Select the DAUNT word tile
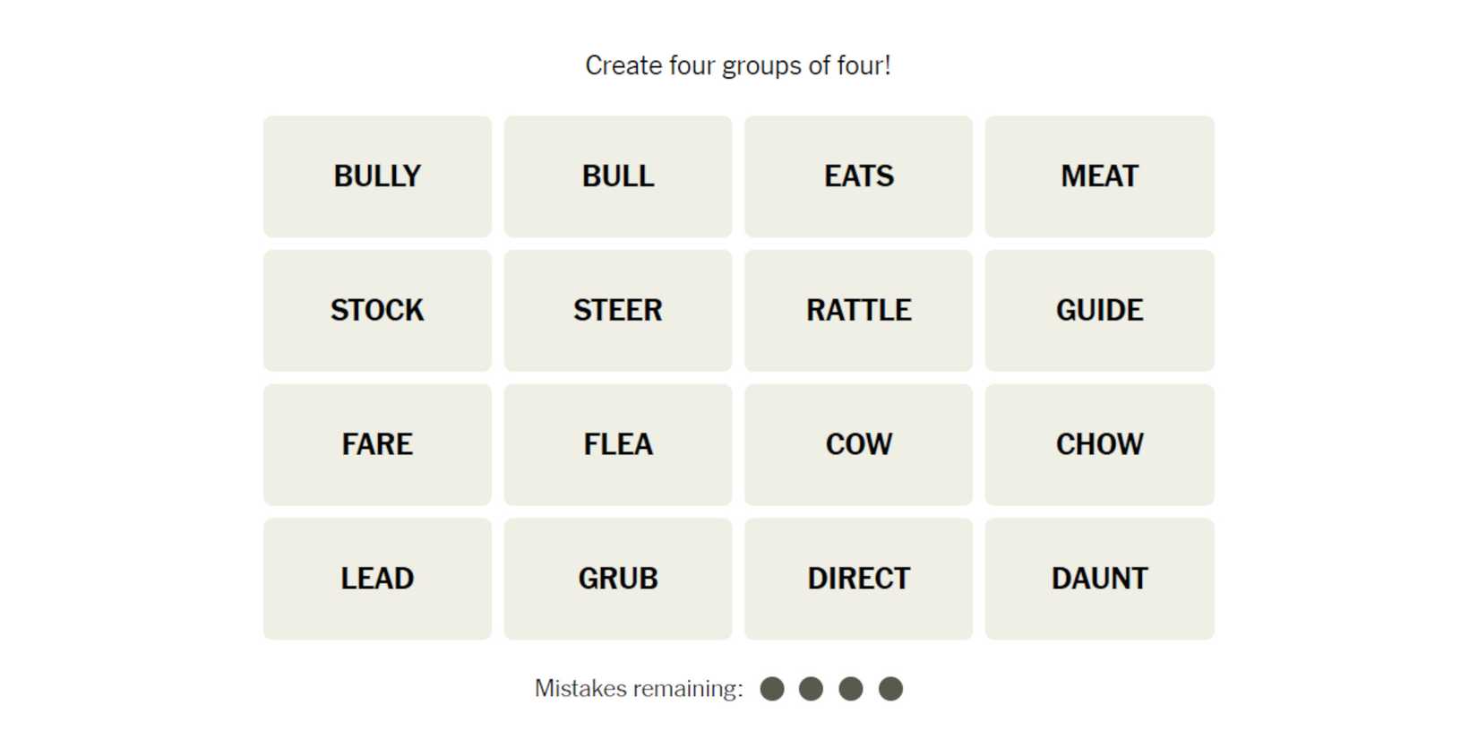Viewport: 1478px width, 739px height. coord(1099,579)
